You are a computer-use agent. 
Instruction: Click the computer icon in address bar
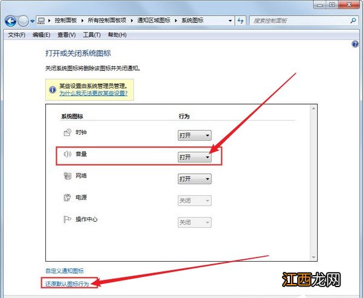tap(41, 21)
